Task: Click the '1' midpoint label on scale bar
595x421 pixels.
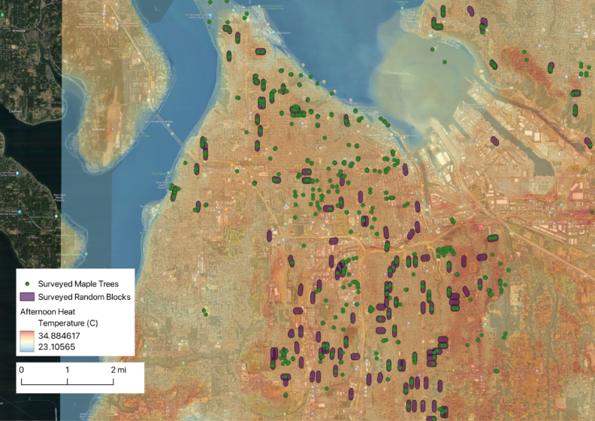Action: tap(67, 370)
